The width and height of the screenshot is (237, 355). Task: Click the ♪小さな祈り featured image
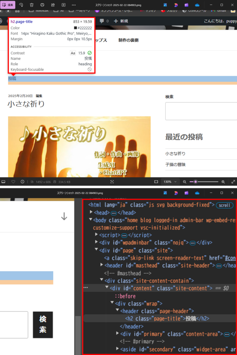coord(79,147)
